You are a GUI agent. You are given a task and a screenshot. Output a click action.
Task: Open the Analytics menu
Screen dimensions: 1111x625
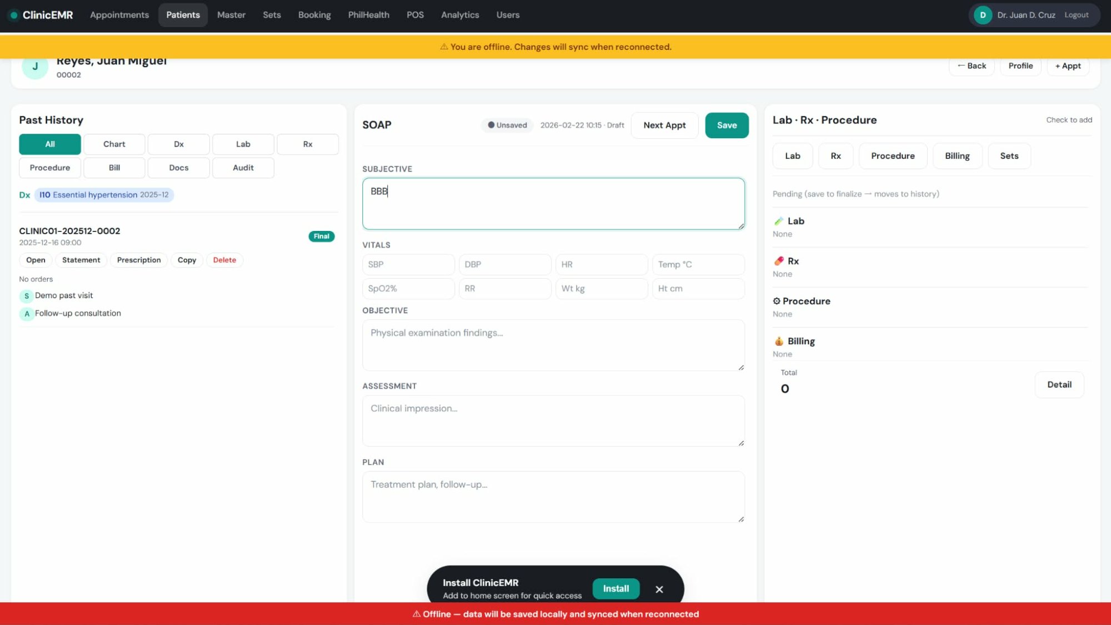coord(459,15)
